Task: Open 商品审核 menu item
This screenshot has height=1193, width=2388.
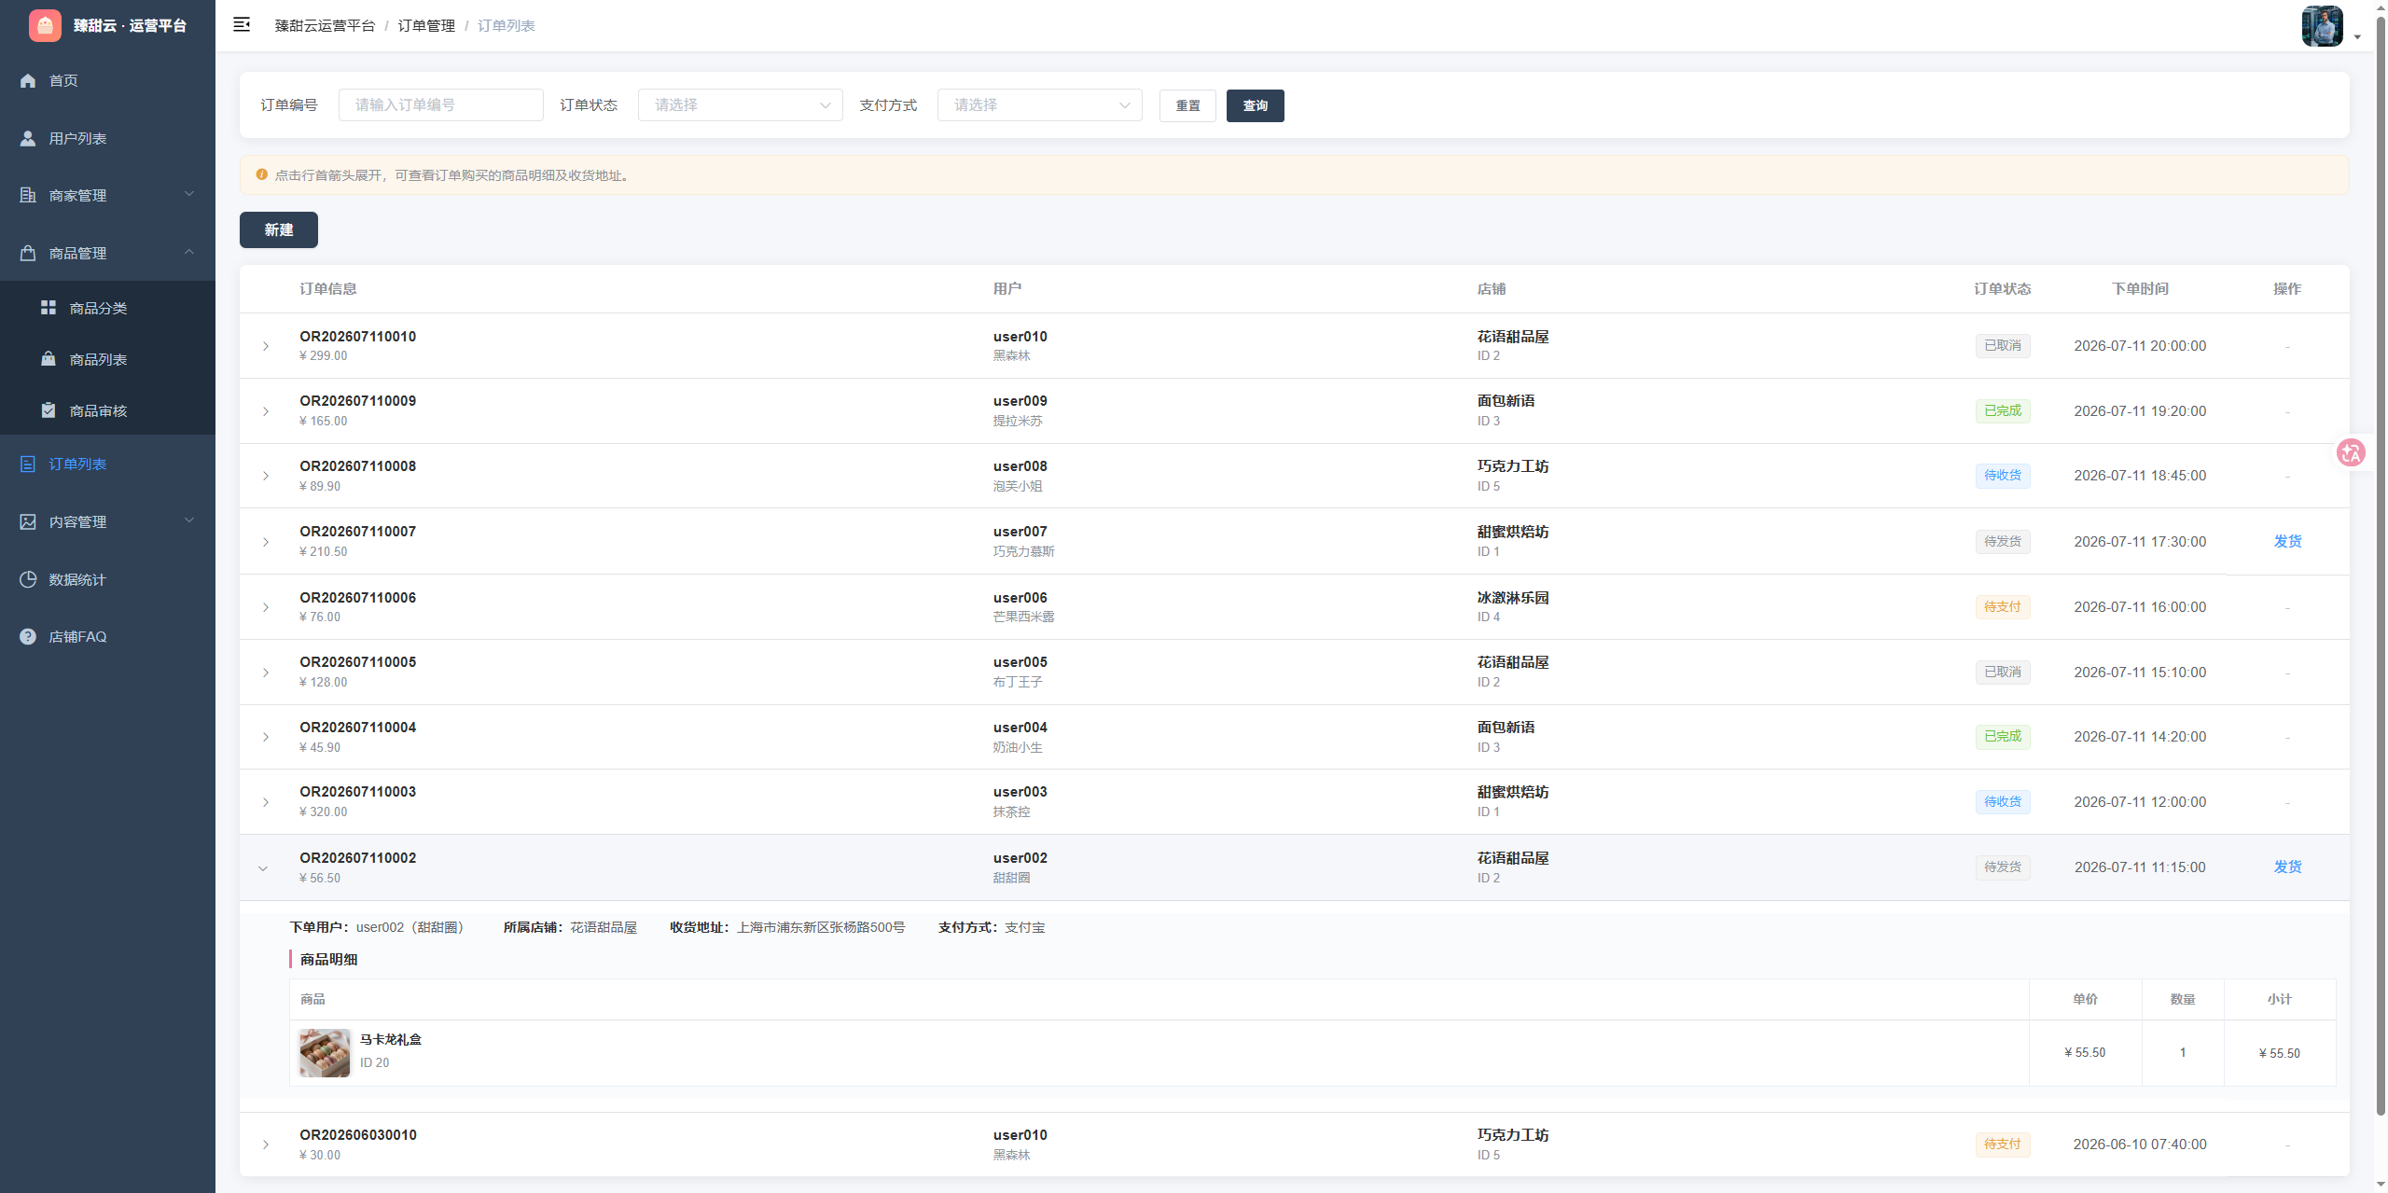Action: 107,410
